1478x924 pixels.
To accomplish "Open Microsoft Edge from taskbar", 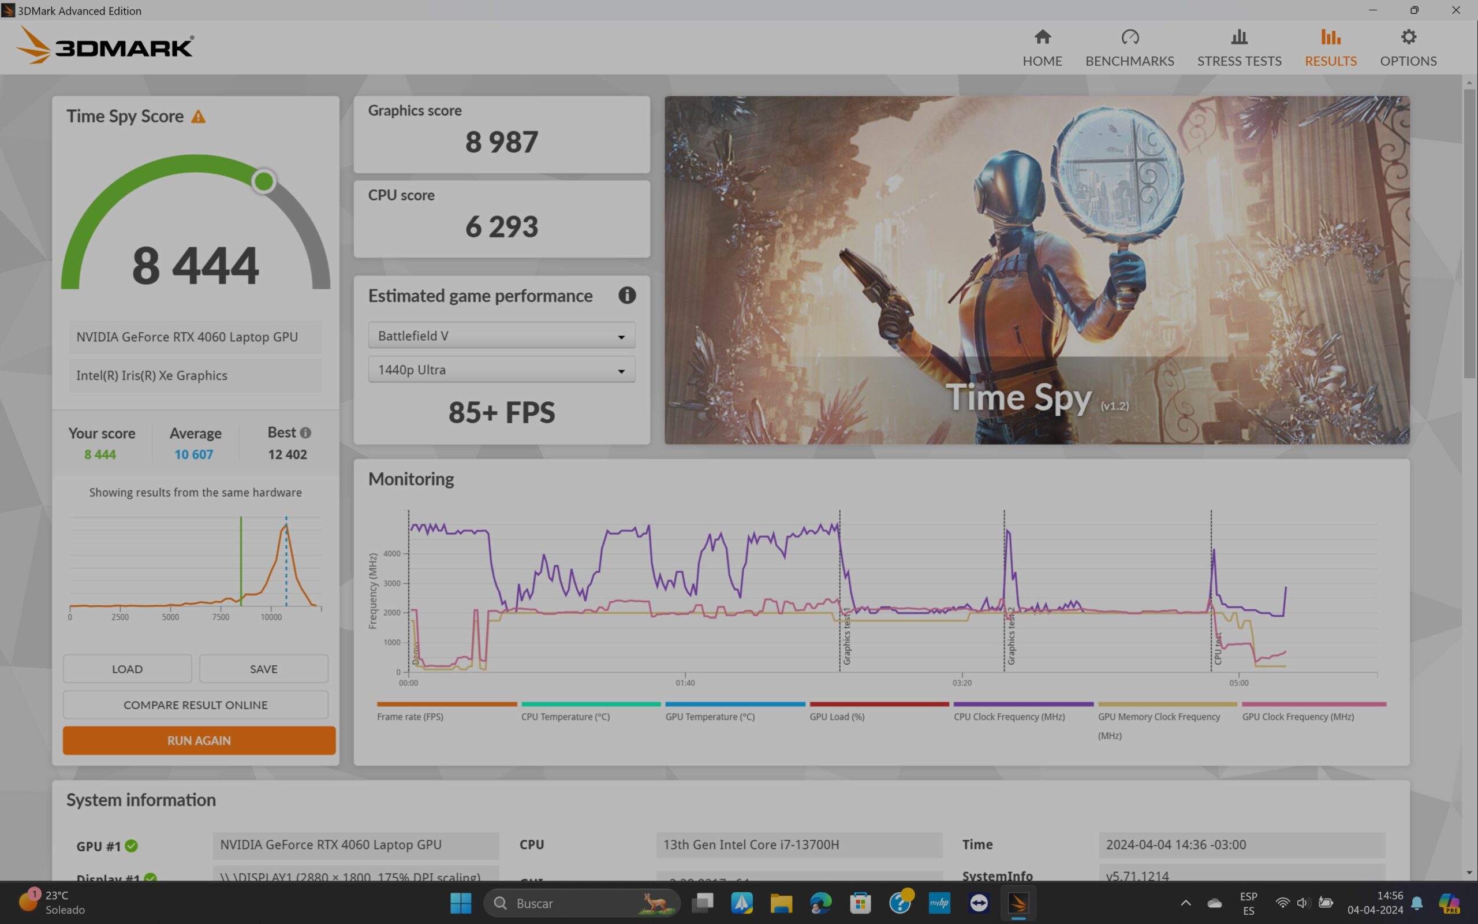I will (821, 903).
